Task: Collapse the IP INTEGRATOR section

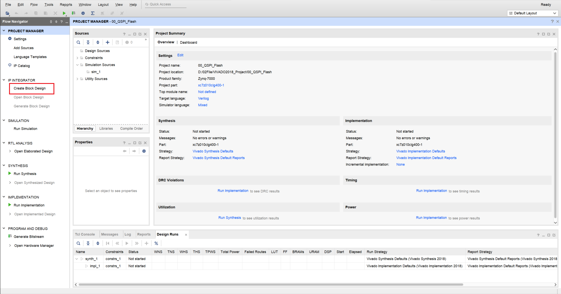Action: (x=4, y=80)
